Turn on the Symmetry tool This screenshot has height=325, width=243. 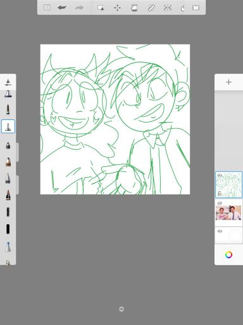point(168,8)
